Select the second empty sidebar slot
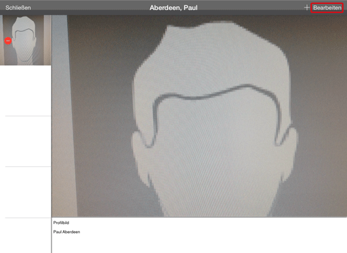 pos(26,141)
